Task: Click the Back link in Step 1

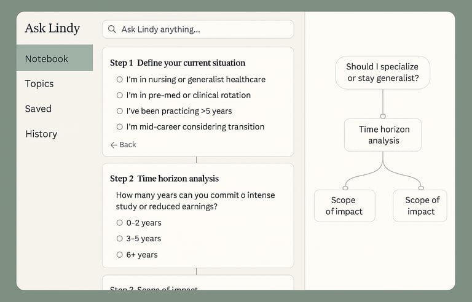Action: coord(124,145)
